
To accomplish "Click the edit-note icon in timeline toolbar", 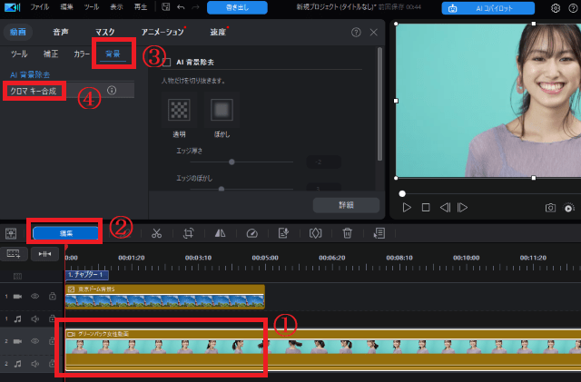I will 283,233.
